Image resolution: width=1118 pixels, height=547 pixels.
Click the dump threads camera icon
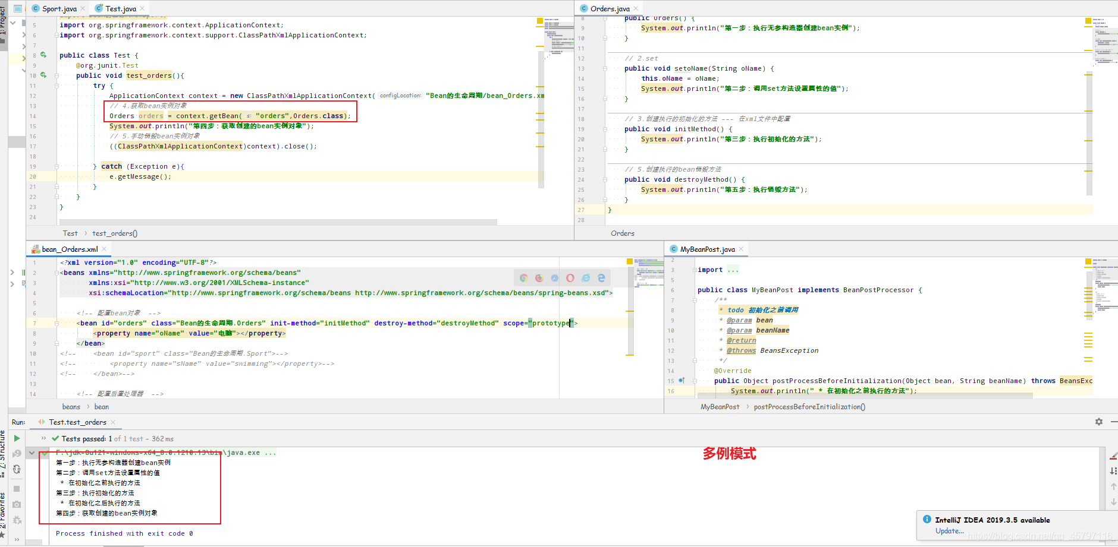17,504
